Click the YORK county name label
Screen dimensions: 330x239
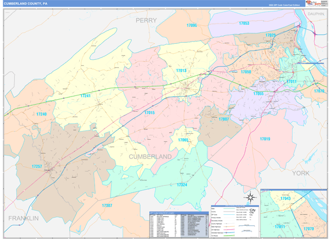pos(301,173)
